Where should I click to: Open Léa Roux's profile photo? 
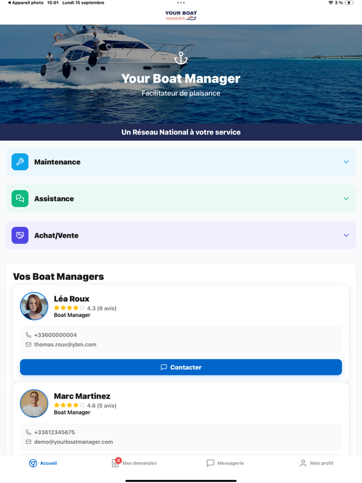[x=34, y=306]
